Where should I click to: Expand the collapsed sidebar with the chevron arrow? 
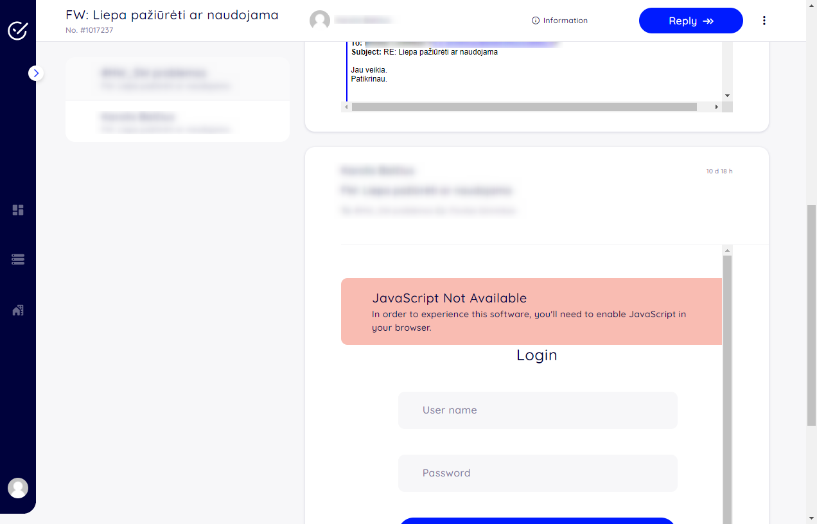pyautogui.click(x=37, y=73)
